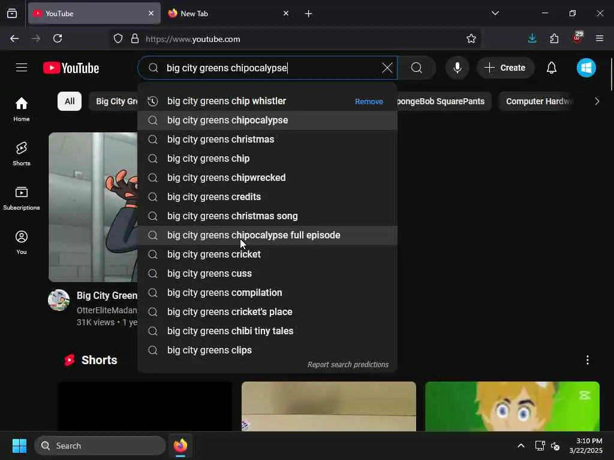The image size is (614, 460).
Task: Open Firefox View recent browsing icon
Action: (12, 13)
